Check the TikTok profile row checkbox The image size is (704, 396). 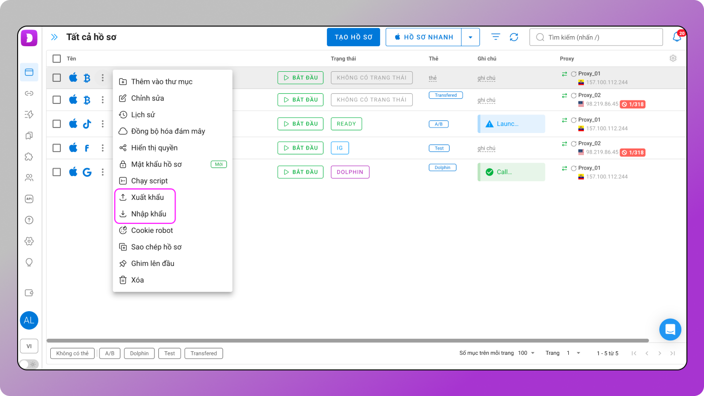[x=57, y=124]
